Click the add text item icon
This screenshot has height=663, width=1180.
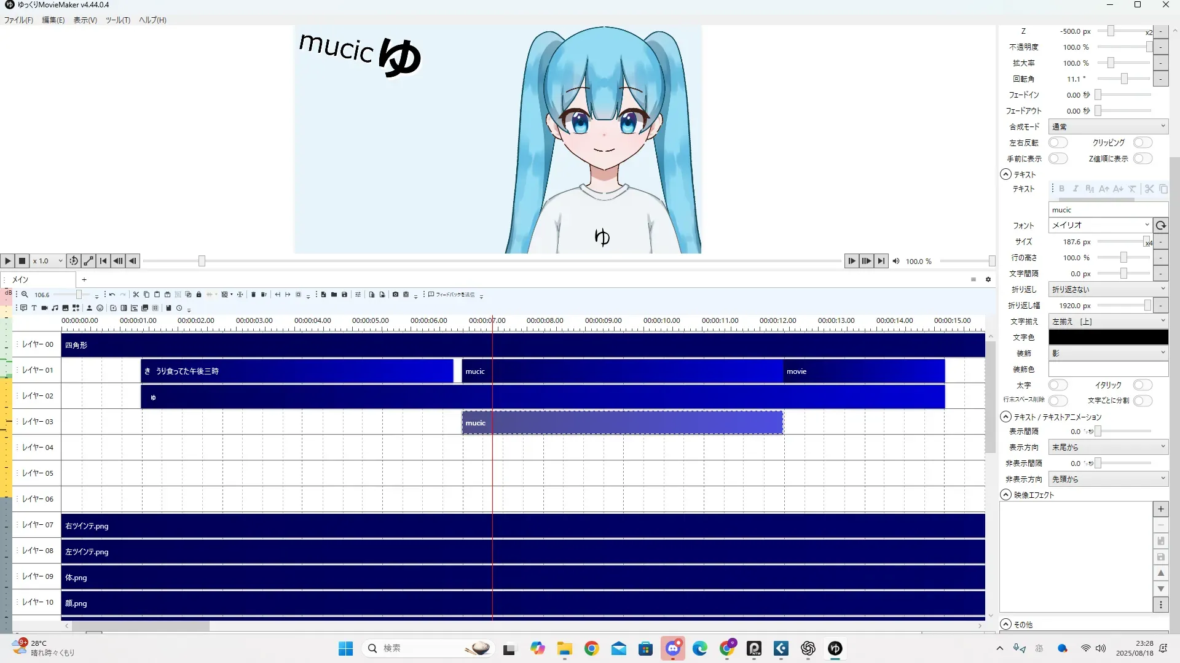pyautogui.click(x=34, y=308)
